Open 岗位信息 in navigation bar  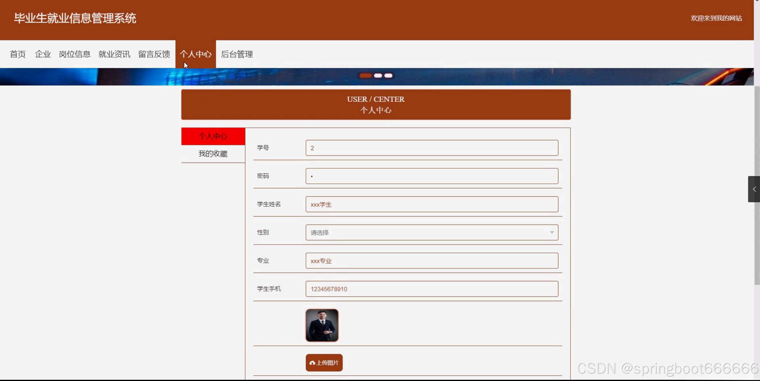[x=74, y=54]
